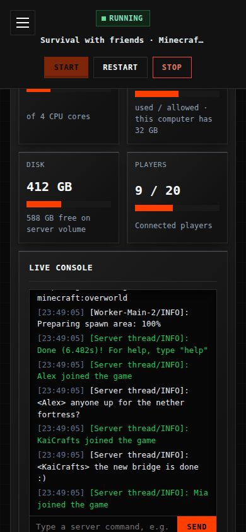Click 'KaiCrafts joined the game' log line
This screenshot has height=532, width=246.
tap(113, 435)
